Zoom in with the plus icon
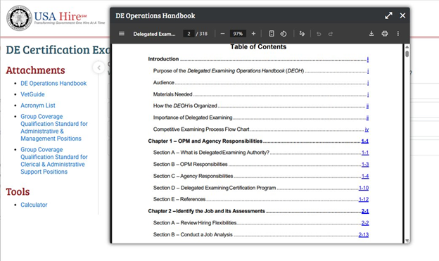 point(253,34)
